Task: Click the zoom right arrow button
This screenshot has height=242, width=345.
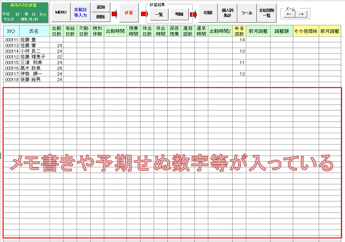Action: tap(301, 14)
